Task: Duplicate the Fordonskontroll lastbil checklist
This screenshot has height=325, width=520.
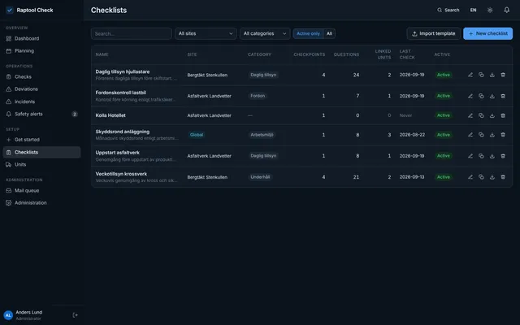Action: point(481,96)
